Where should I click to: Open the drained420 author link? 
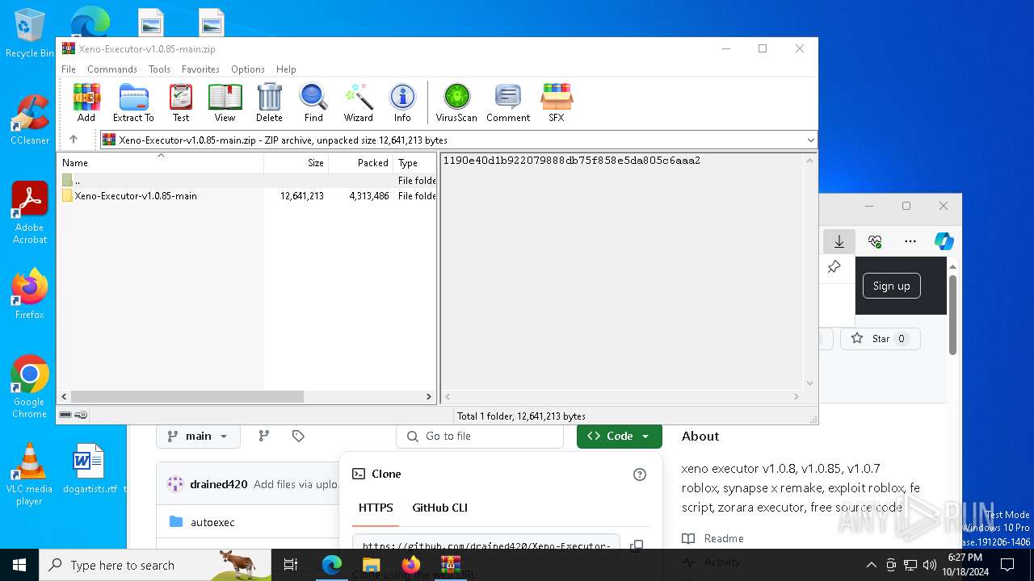click(218, 484)
